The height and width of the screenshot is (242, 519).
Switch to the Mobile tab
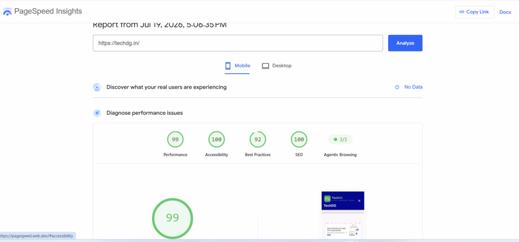237,66
